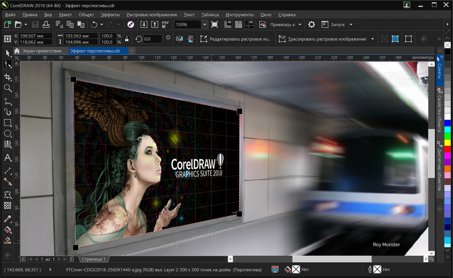Activate the Zoom magnifier tool
Image resolution: width=453 pixels, height=278 pixels.
(8, 88)
